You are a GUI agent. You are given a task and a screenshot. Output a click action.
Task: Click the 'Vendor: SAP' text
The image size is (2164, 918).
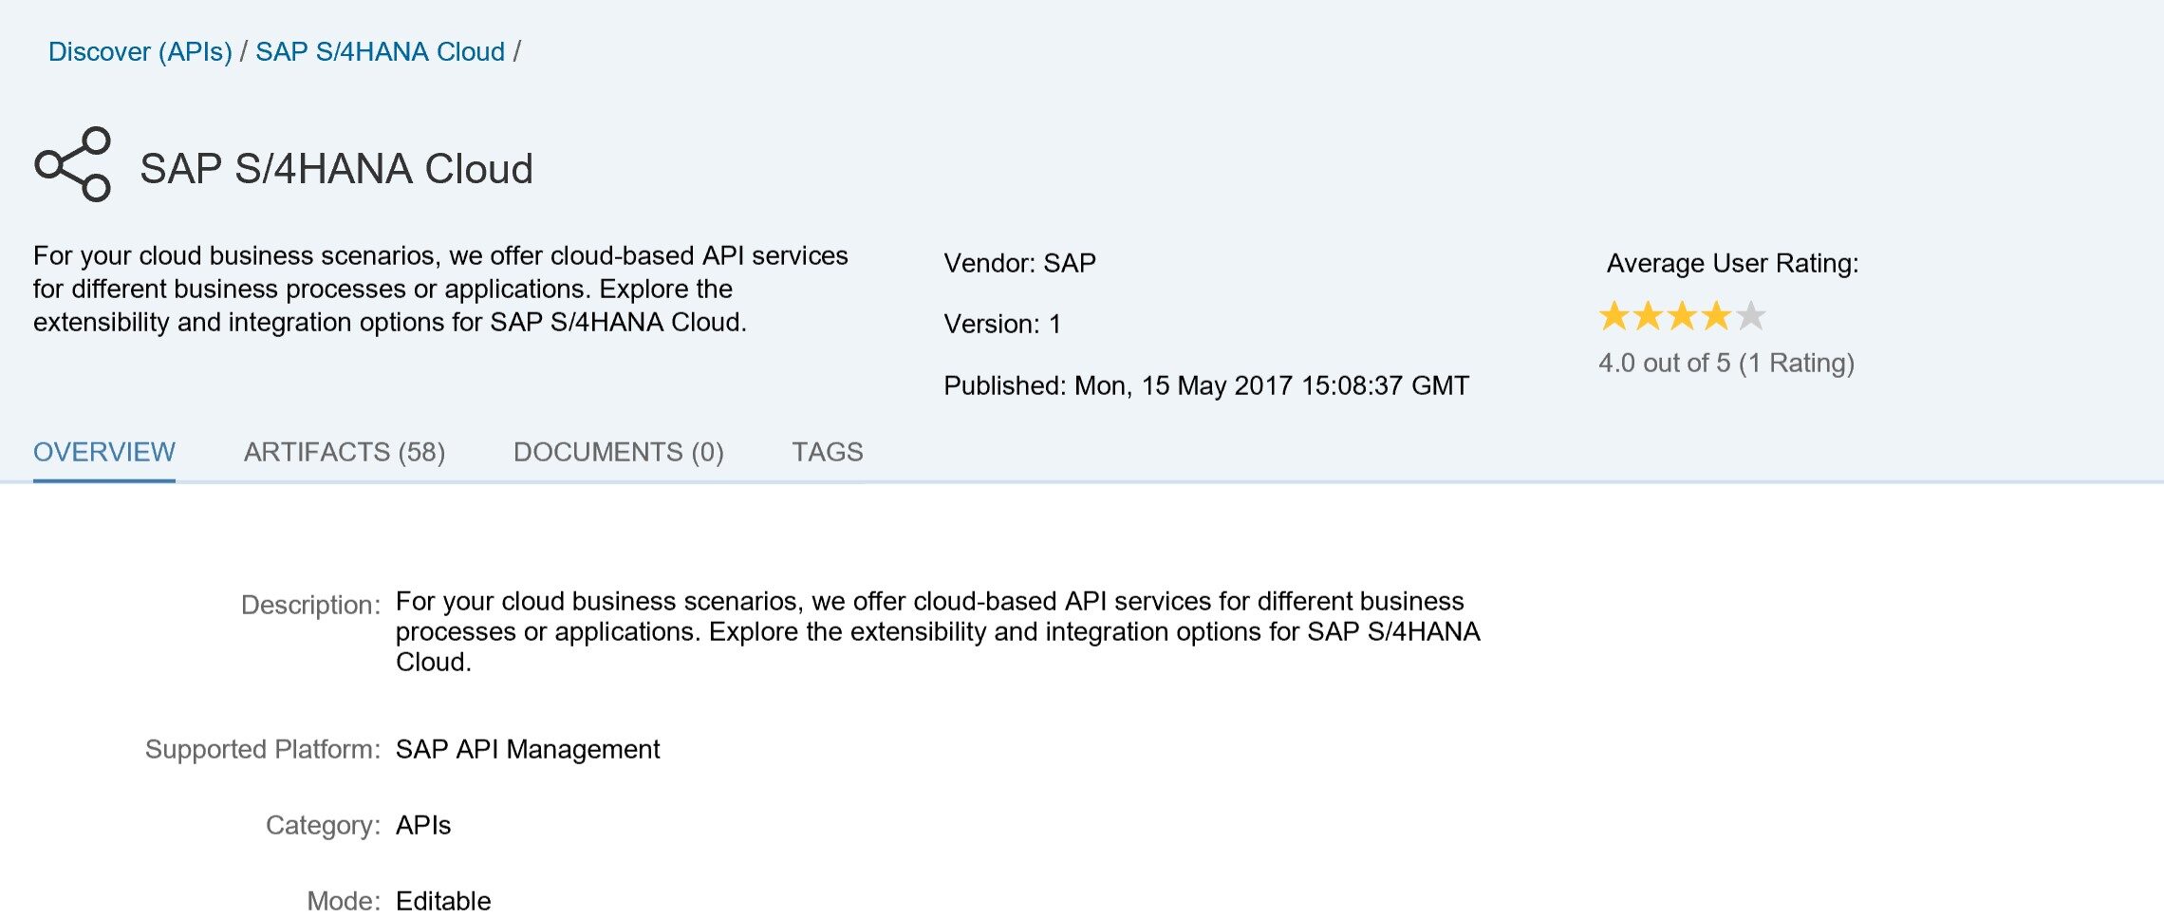click(x=1019, y=263)
